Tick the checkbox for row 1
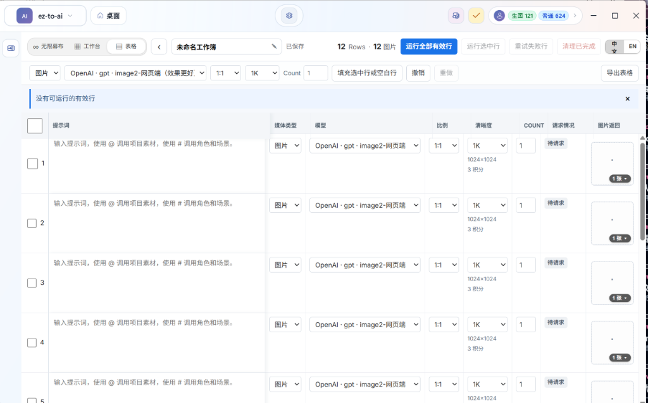The image size is (648, 403). 32,164
